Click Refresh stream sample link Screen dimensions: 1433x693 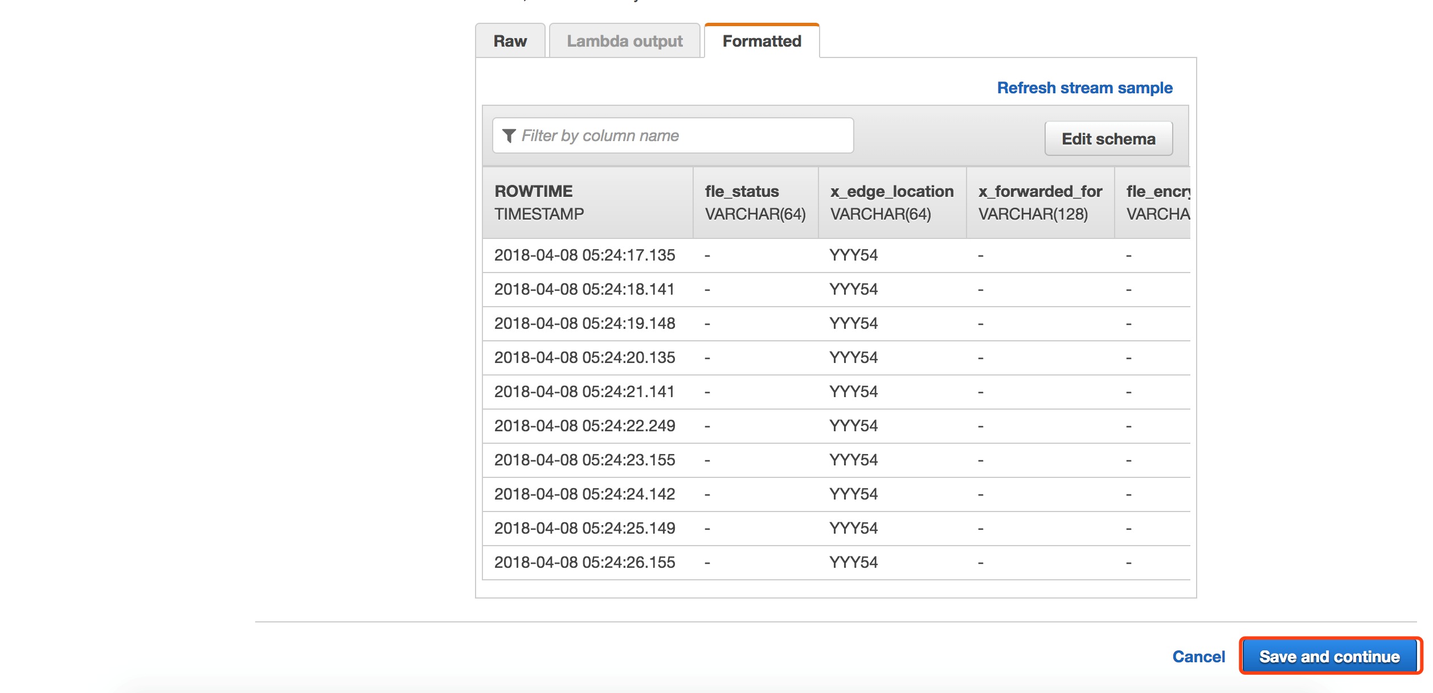[x=1084, y=88]
